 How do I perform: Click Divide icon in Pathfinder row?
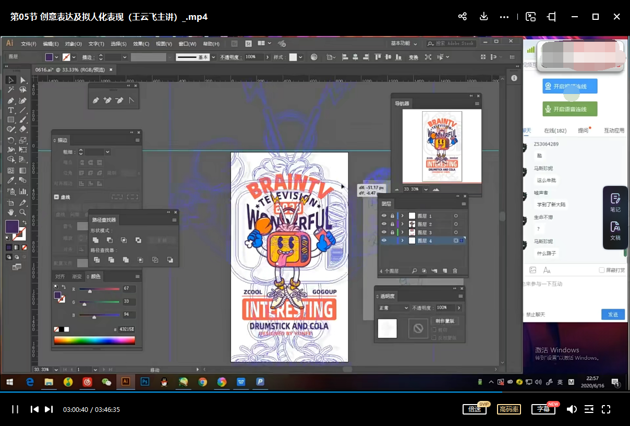pos(96,259)
